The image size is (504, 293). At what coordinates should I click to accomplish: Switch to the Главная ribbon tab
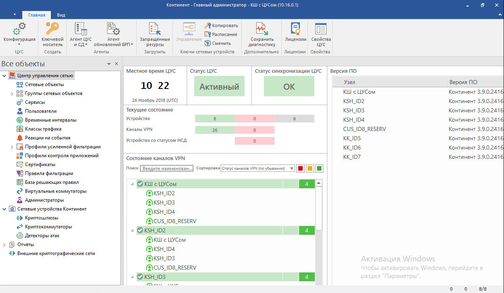click(x=36, y=15)
